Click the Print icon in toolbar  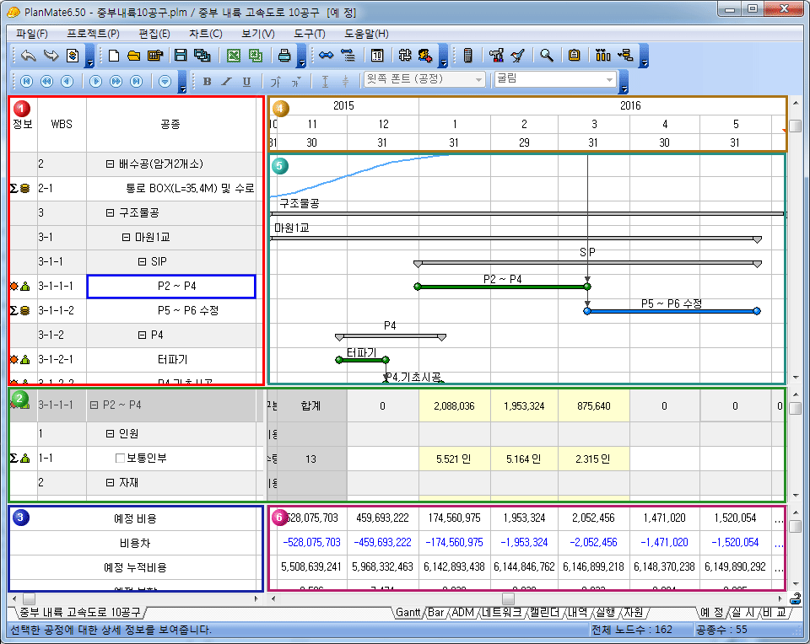pos(285,56)
